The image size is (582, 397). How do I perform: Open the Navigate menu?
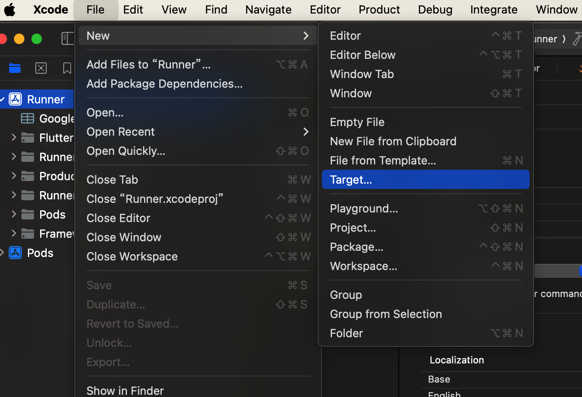pos(268,9)
